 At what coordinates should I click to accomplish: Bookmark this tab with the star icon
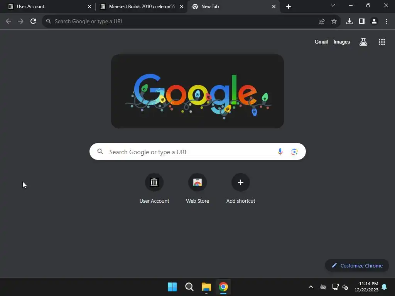(334, 22)
